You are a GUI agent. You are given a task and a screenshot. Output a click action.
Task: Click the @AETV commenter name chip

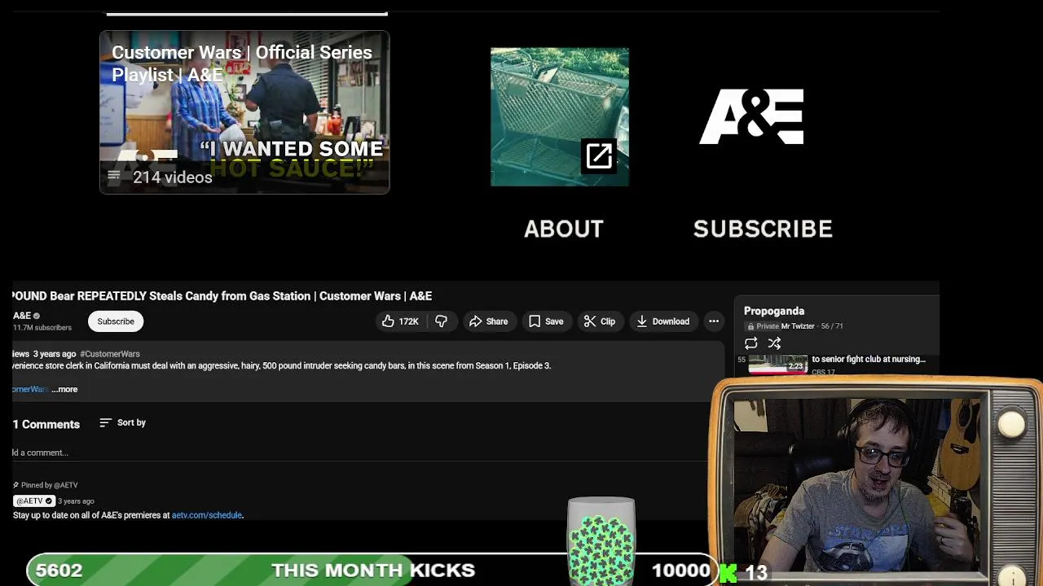[x=34, y=501]
